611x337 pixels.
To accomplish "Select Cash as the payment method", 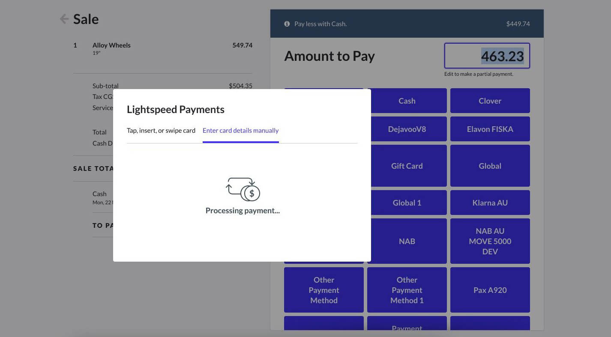I will coord(407,101).
